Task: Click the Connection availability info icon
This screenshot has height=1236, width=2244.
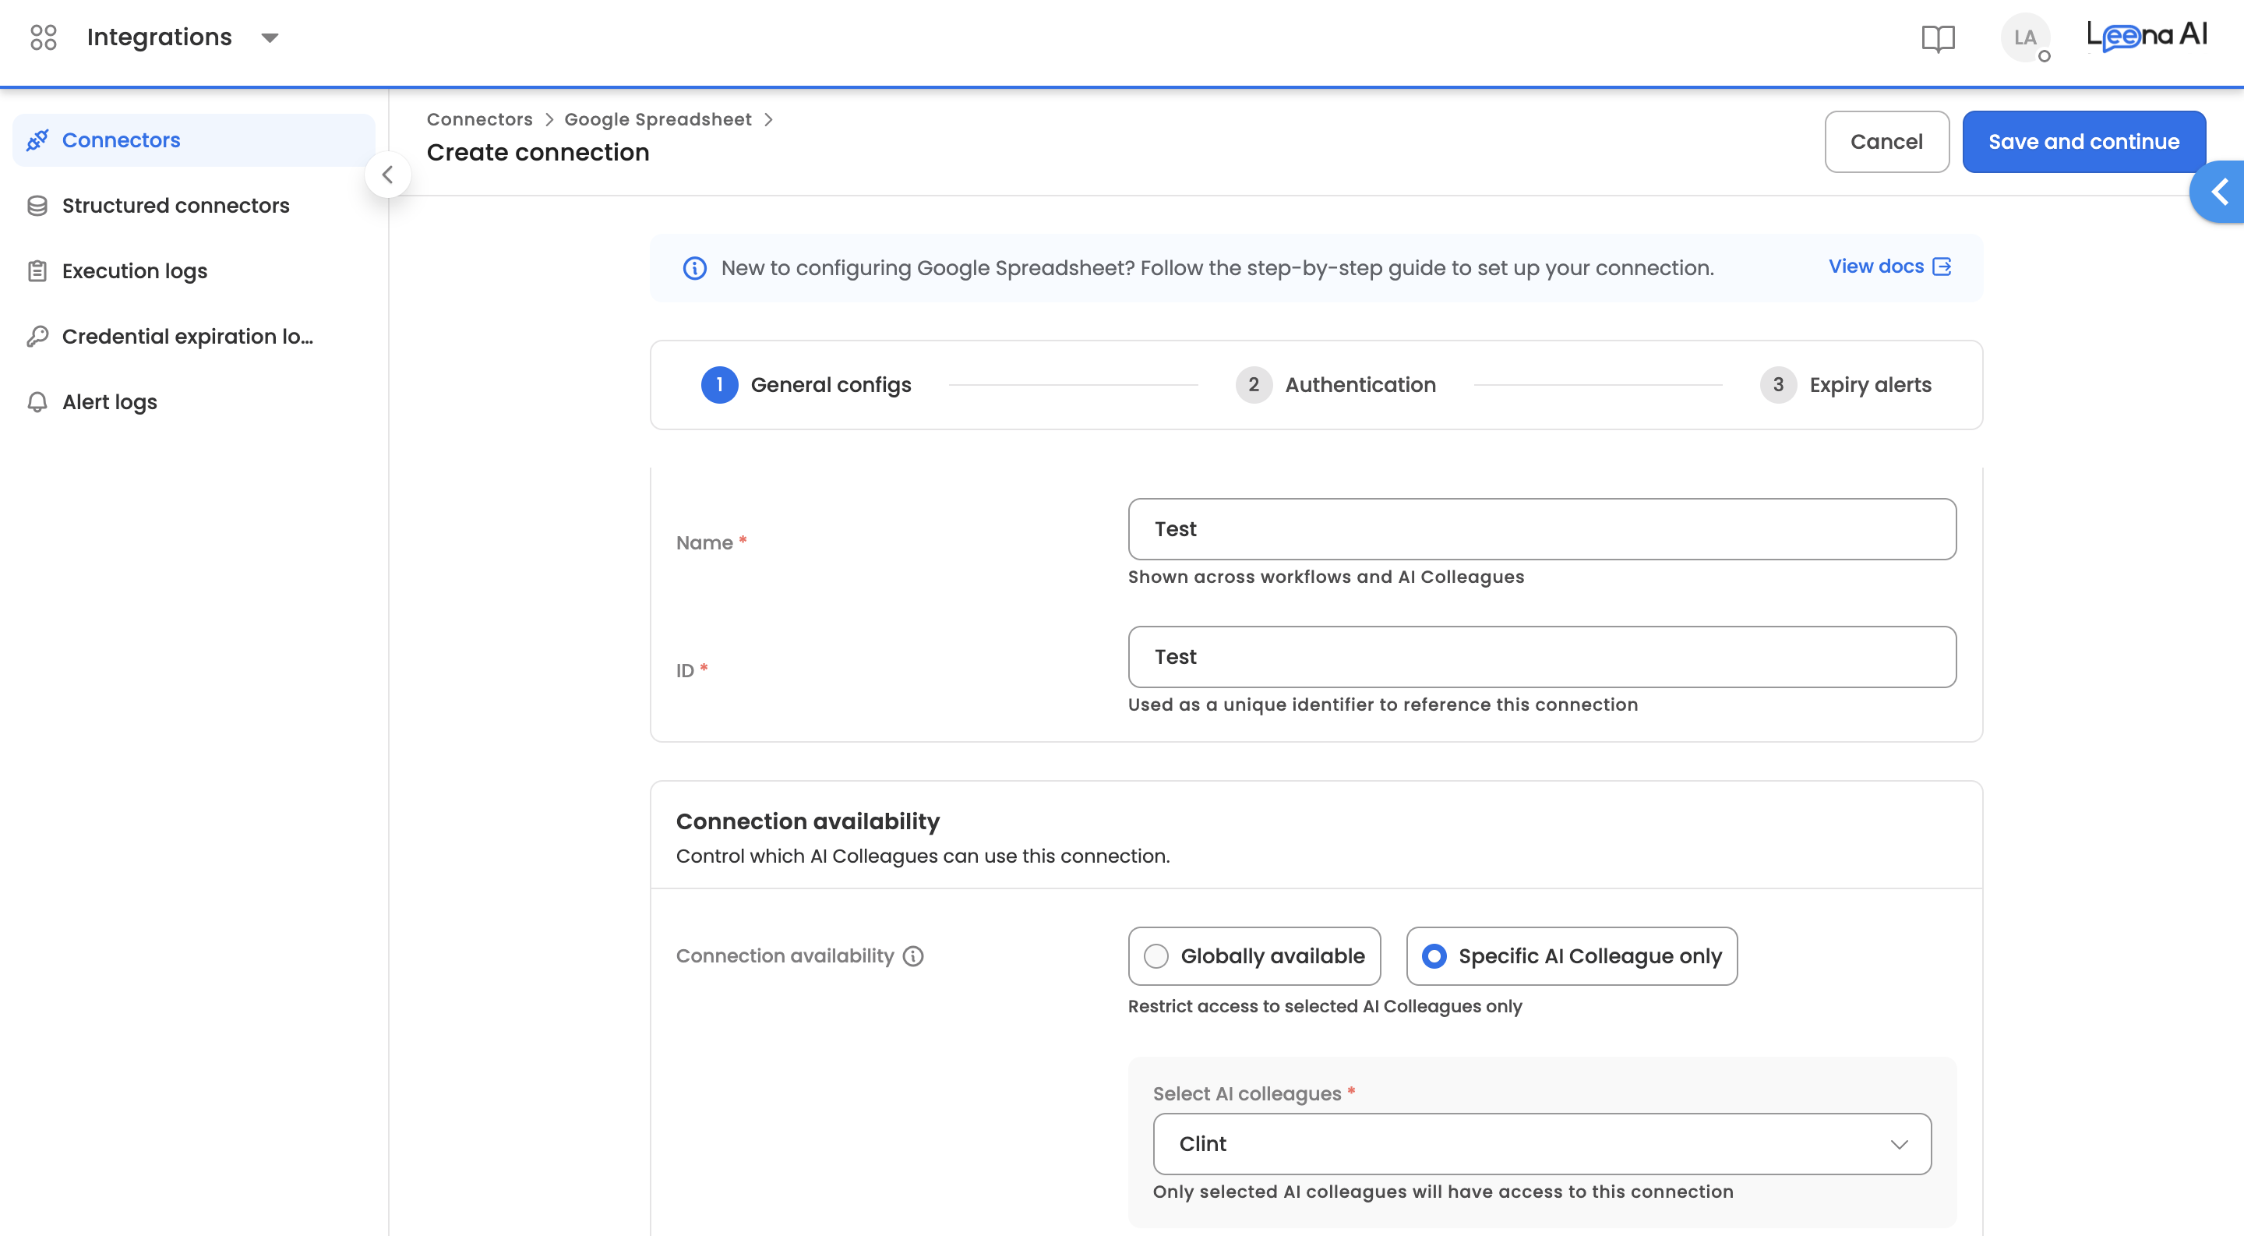Action: (x=913, y=956)
